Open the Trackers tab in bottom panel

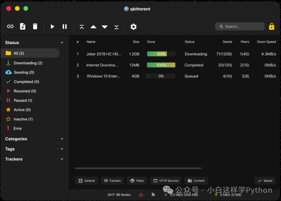tap(113, 181)
